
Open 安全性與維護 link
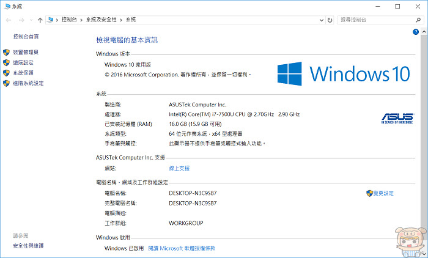click(x=28, y=246)
